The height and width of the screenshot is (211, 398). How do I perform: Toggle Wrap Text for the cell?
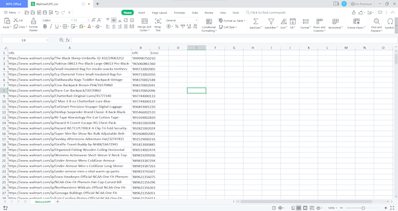pyautogui.click(x=158, y=25)
